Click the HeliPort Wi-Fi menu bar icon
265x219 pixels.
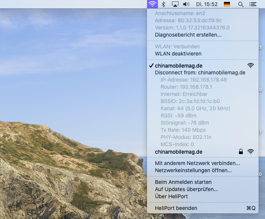(x=152, y=4)
